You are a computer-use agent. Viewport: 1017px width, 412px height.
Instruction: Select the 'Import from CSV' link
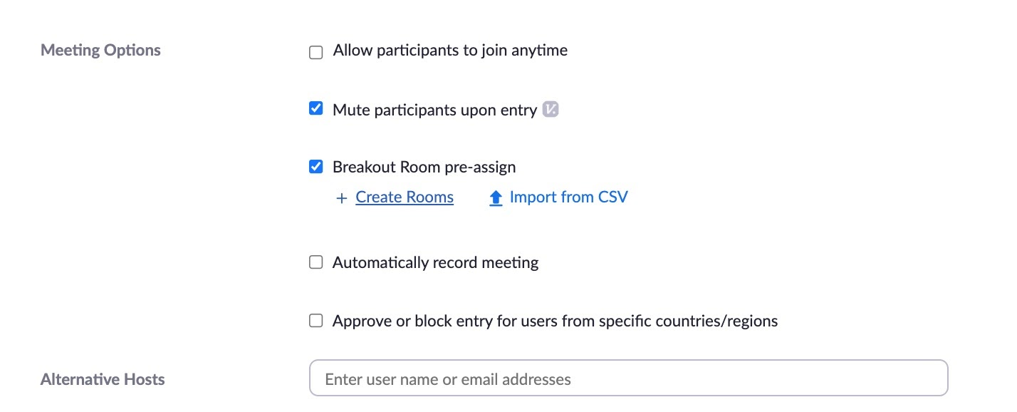(x=568, y=197)
